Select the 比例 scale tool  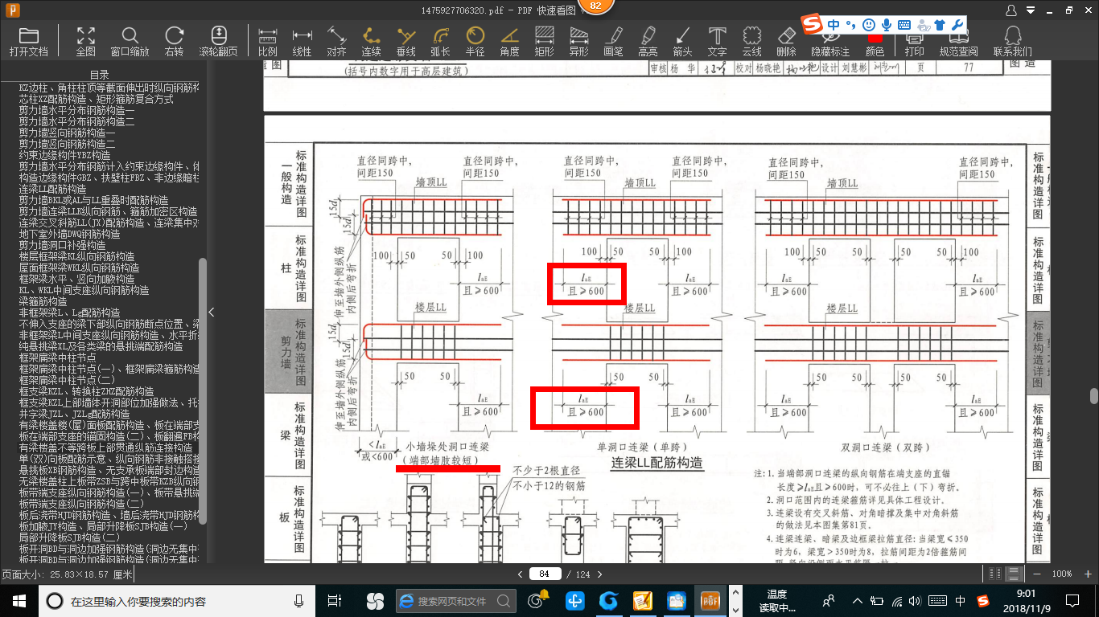(268, 41)
